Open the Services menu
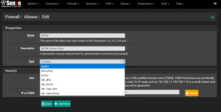This screenshot has height=112, width=221. coord(92,4)
